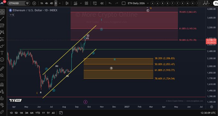Create a new price alert
This screenshot has width=218, height=116.
95,3
